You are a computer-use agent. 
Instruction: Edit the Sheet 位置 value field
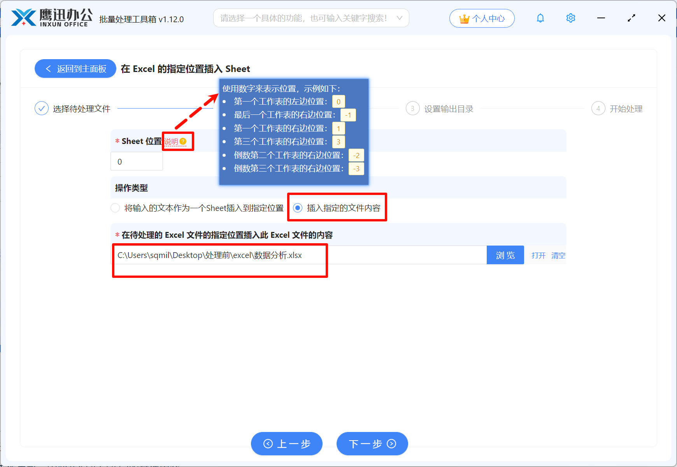(x=137, y=161)
